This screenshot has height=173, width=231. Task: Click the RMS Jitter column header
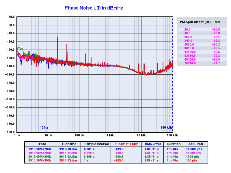[153, 144]
